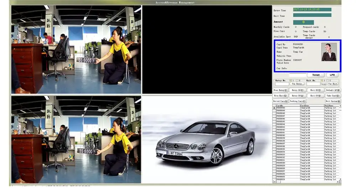Click the Exit System button
The image size is (356, 189).
pyautogui.click(x=333, y=101)
